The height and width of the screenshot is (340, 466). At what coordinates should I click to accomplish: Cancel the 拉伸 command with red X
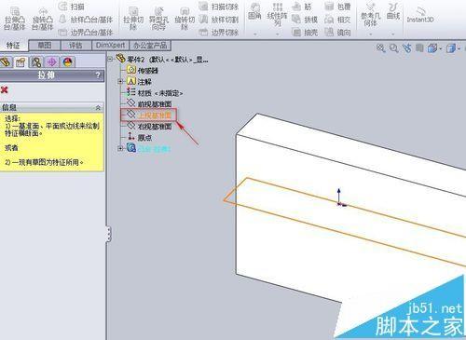[x=5, y=90]
